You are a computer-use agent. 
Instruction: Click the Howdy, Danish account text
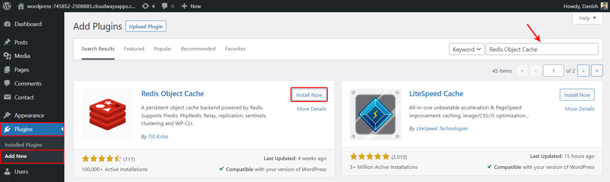(580, 6)
